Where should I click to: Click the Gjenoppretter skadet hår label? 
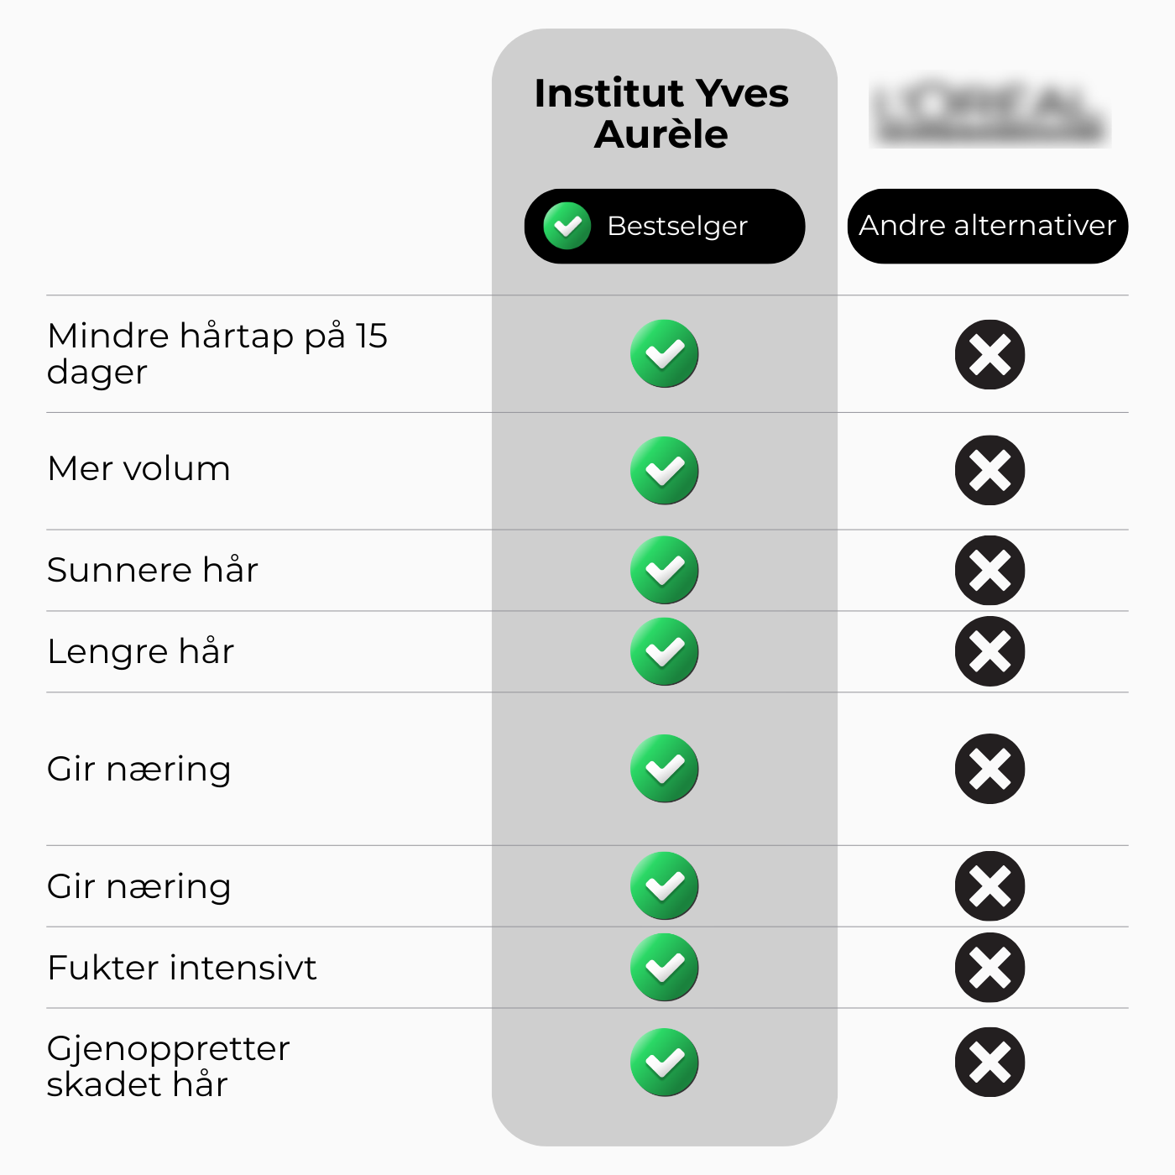pos(168,1066)
